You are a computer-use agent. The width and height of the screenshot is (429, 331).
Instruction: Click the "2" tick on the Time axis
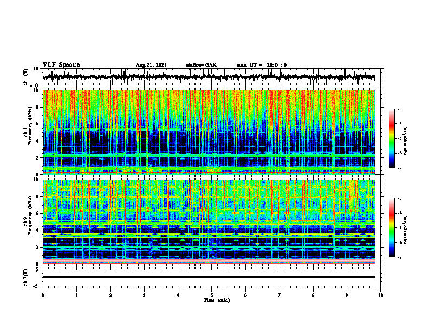point(110,295)
